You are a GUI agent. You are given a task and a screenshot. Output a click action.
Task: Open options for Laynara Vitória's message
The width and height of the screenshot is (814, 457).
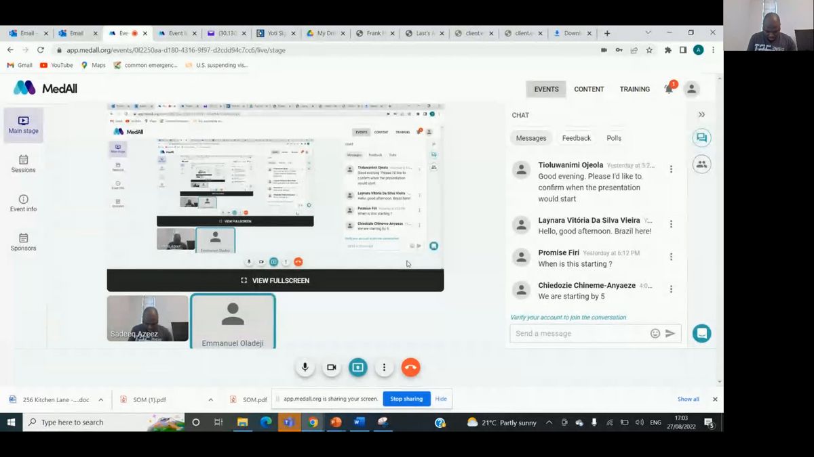tap(671, 224)
